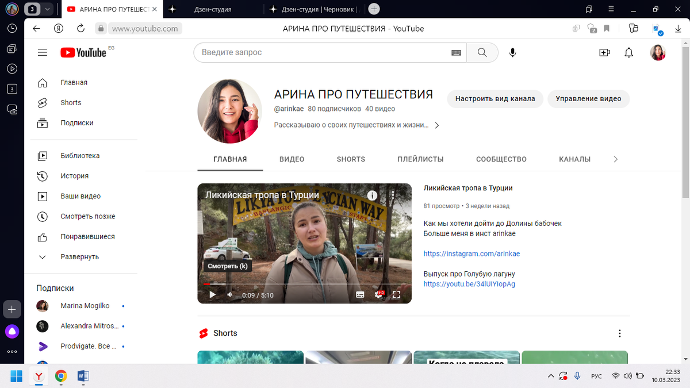This screenshot has height=388, width=690.
Task: Select the ГЛАВНАЯ channel tab
Action: point(230,159)
